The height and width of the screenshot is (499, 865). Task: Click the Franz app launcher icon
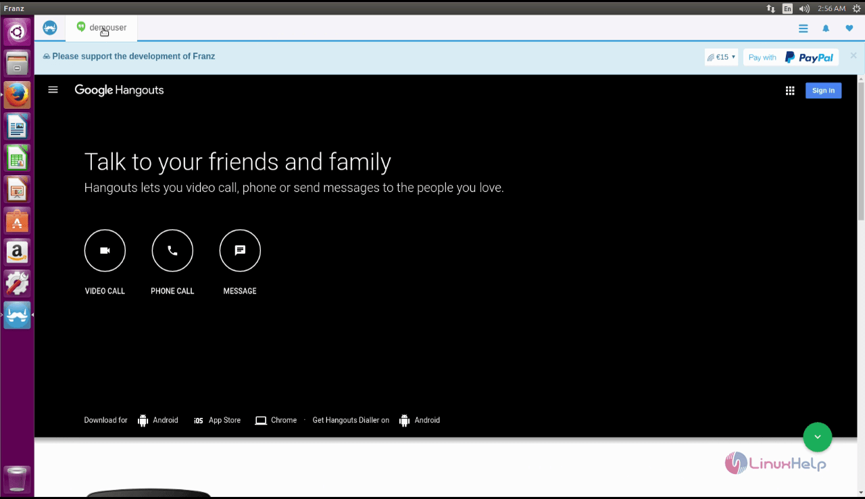tap(17, 315)
